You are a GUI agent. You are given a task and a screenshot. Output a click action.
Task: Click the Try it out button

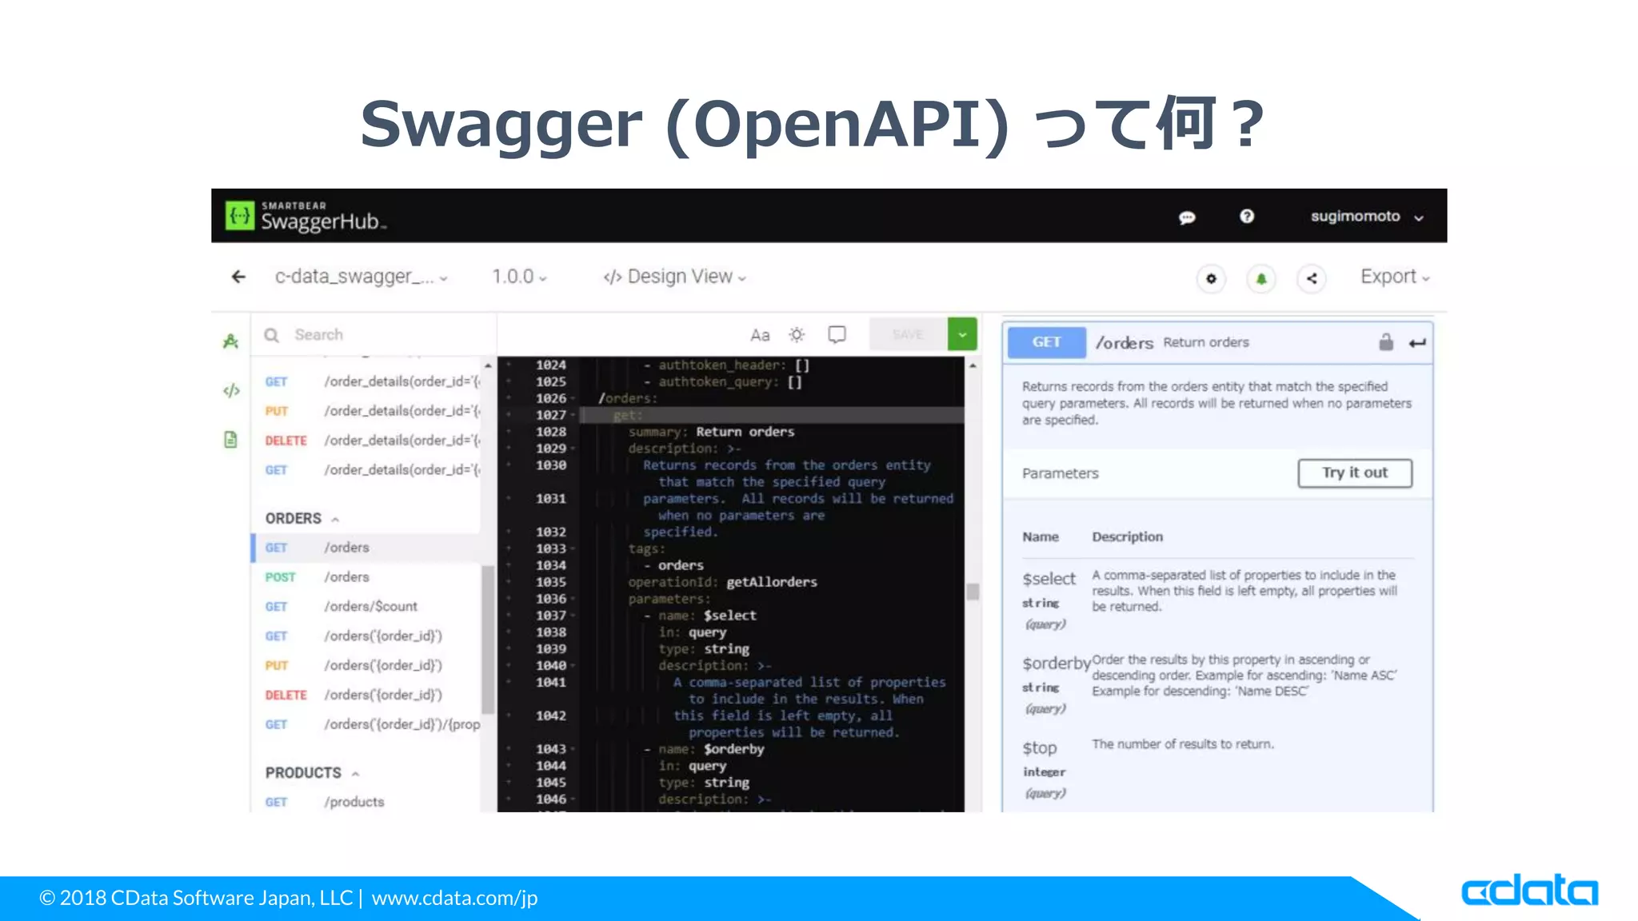[1354, 472]
